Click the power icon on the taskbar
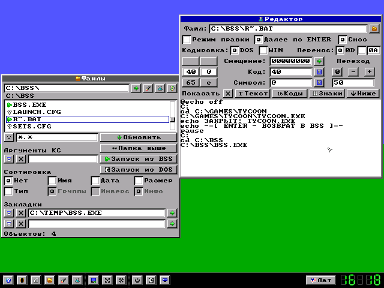The height and width of the screenshot is (288, 384). click(137, 280)
